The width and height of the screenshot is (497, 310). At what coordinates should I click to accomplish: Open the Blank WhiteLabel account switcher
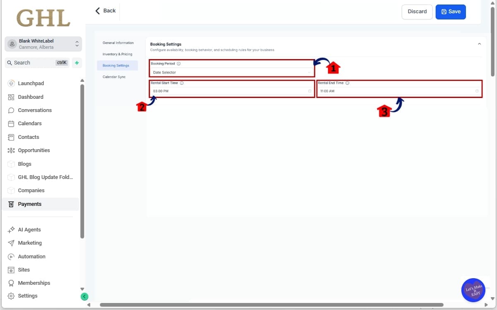(x=43, y=44)
